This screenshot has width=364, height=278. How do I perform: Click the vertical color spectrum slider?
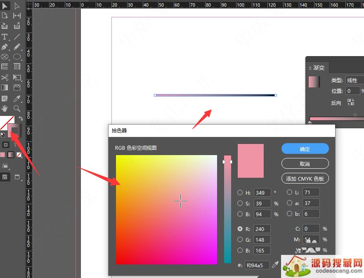(227, 210)
